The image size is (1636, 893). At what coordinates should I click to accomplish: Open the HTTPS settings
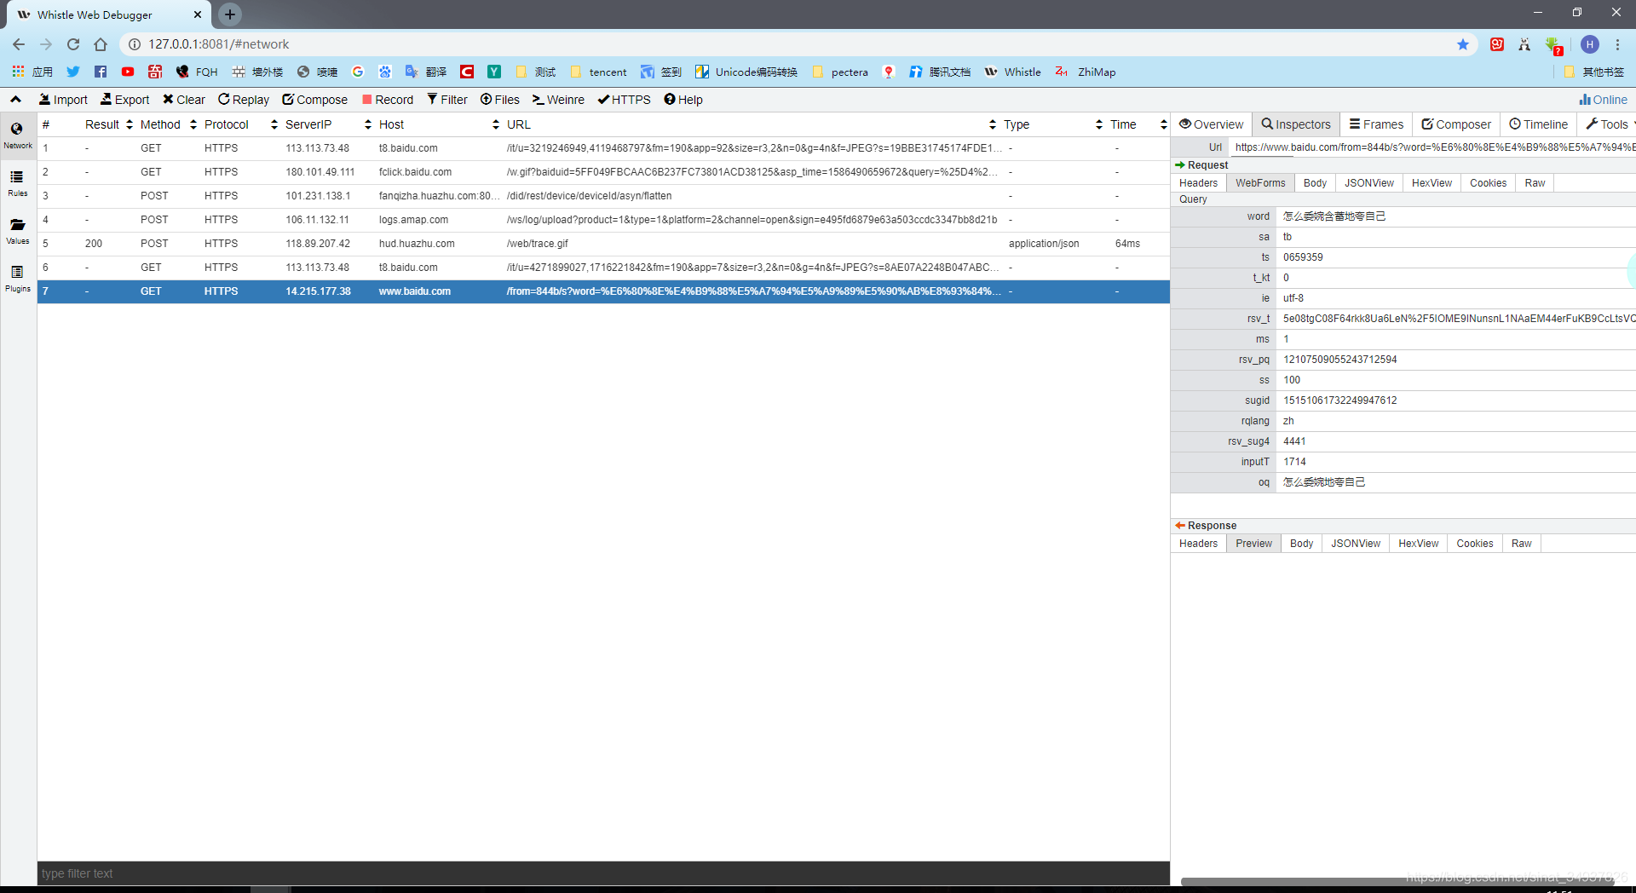[624, 100]
